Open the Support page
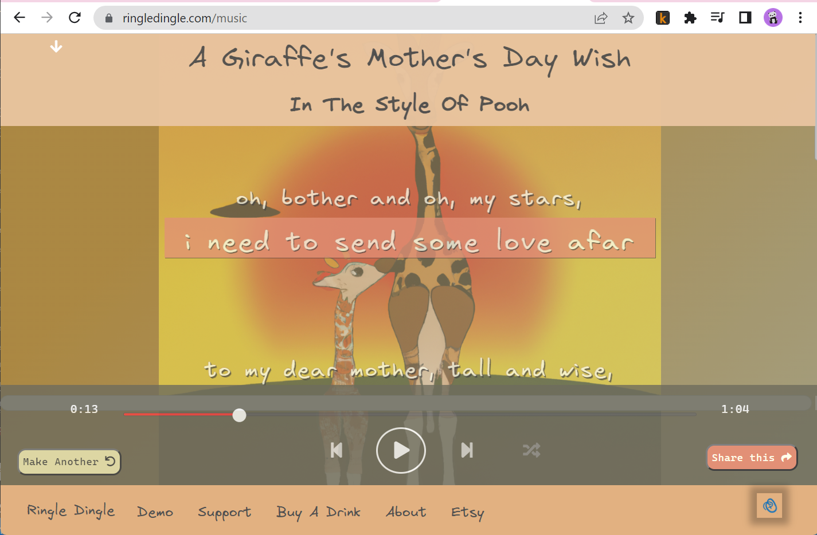 (224, 513)
